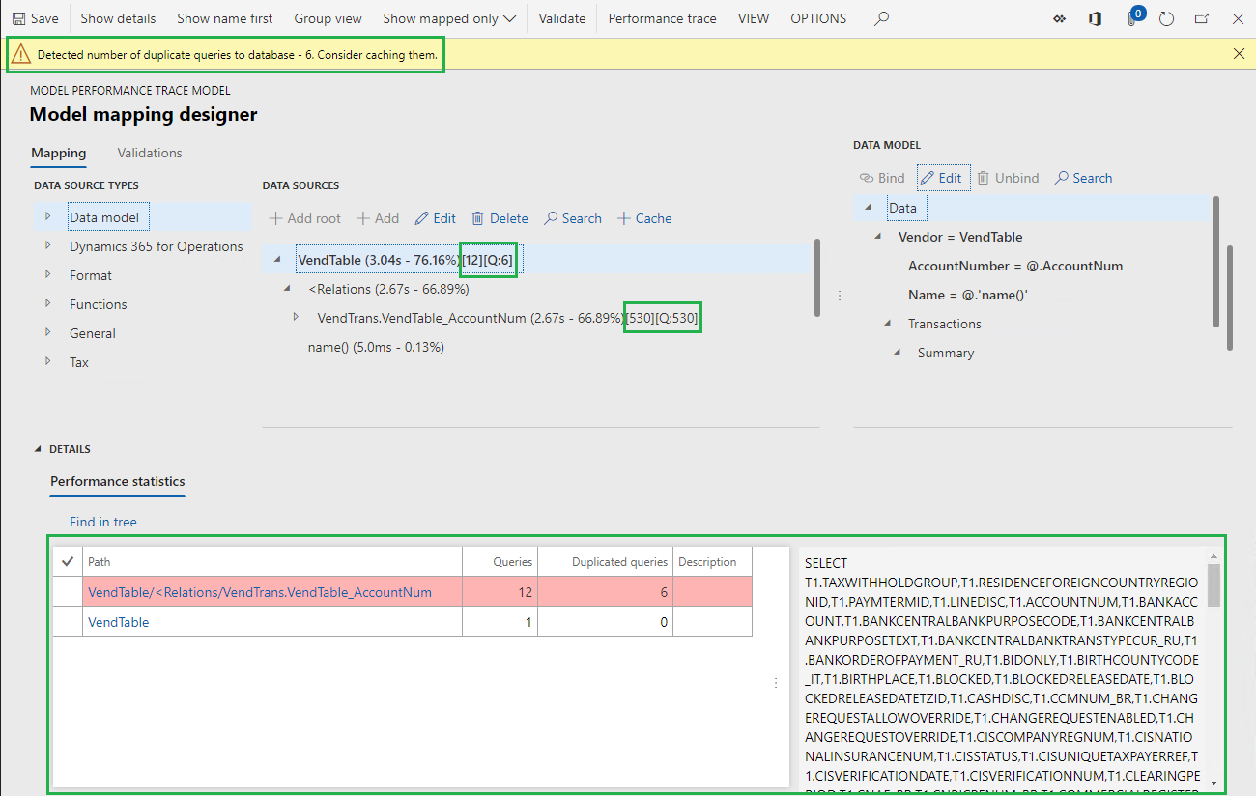Open the Show mapped only dropdown
Image resolution: width=1256 pixels, height=796 pixels.
tap(449, 17)
